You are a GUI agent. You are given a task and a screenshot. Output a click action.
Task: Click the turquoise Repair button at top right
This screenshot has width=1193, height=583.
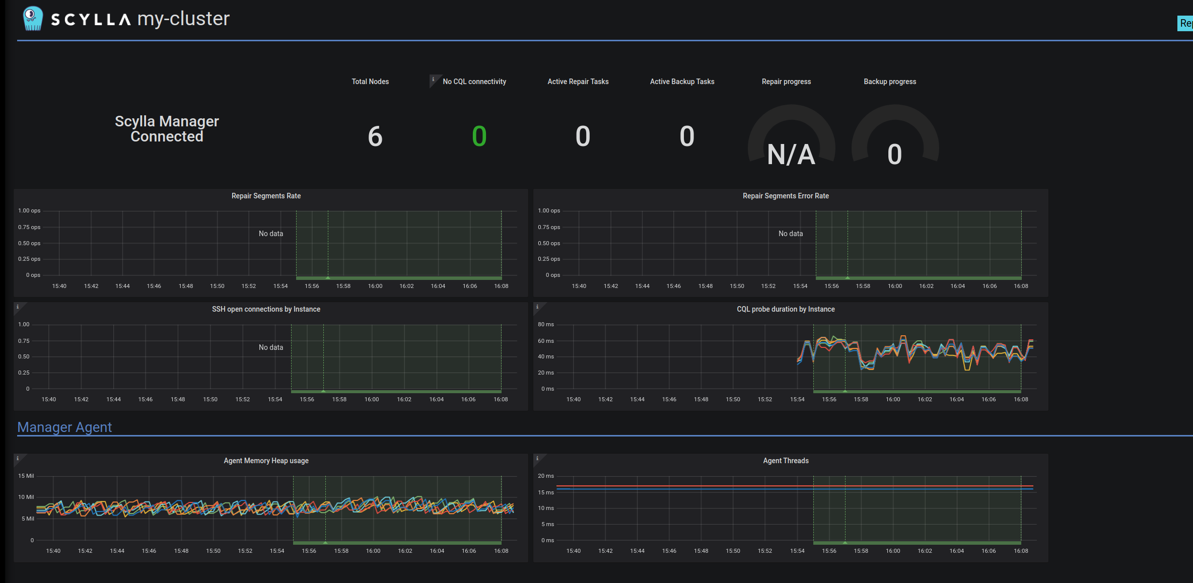click(1186, 23)
